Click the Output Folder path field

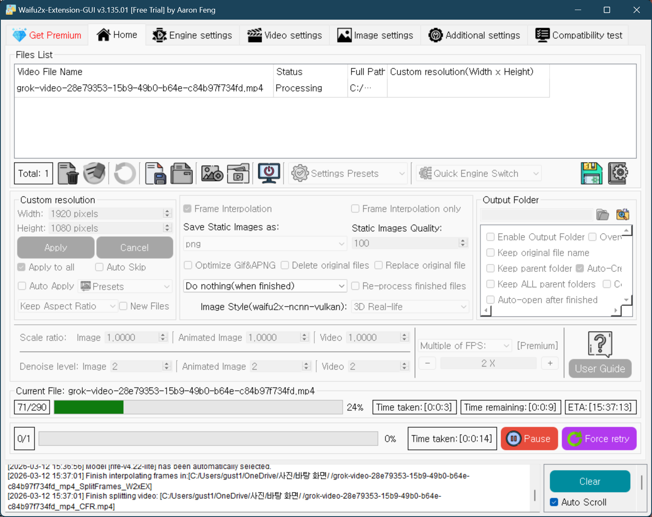click(x=537, y=215)
